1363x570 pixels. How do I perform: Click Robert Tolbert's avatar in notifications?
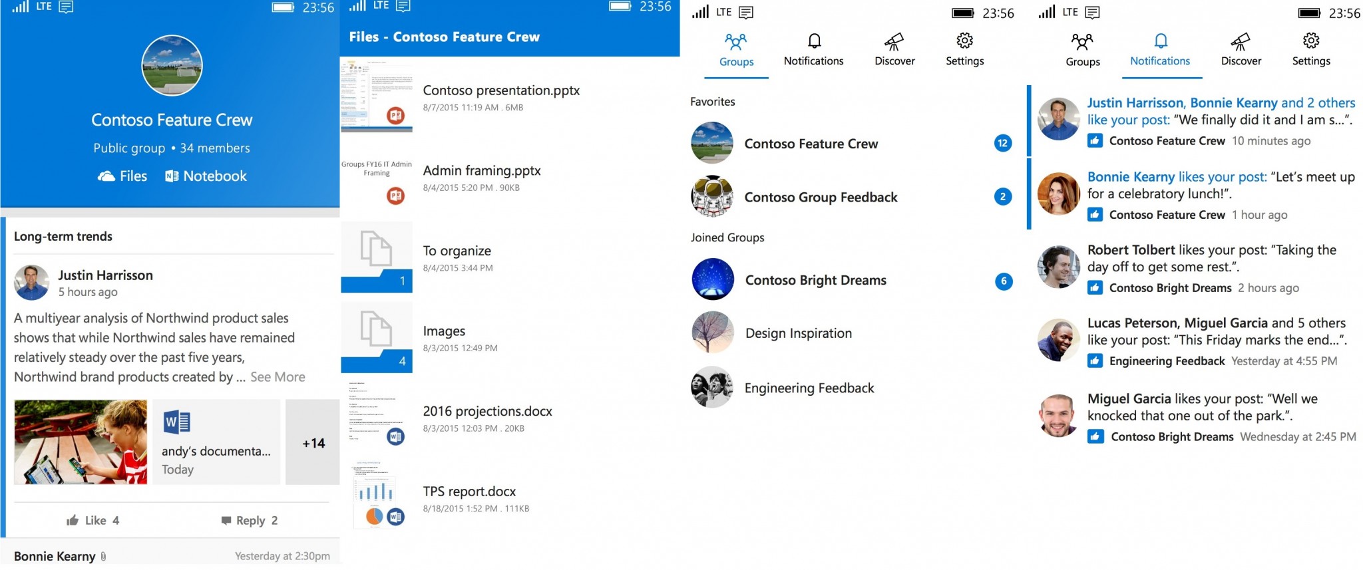pos(1058,266)
